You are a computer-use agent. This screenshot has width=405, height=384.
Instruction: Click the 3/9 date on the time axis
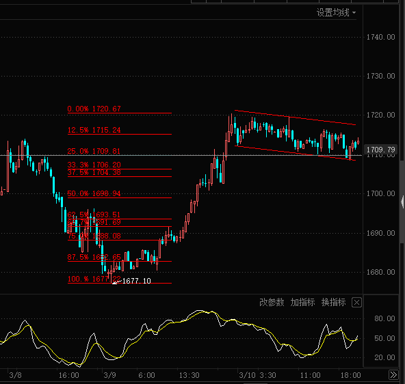[x=109, y=375]
